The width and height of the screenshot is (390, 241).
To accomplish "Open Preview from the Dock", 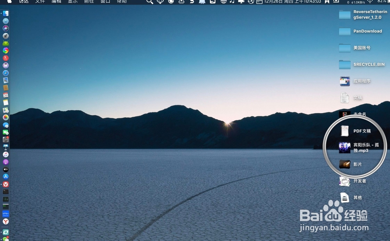I will coord(6,80).
